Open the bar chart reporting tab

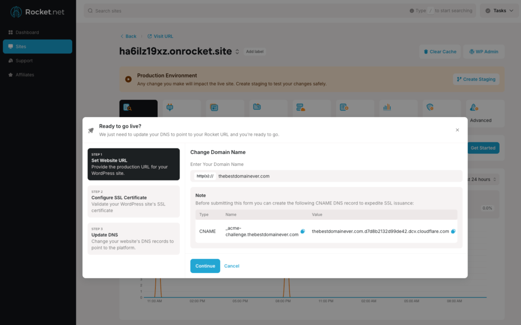click(x=387, y=108)
